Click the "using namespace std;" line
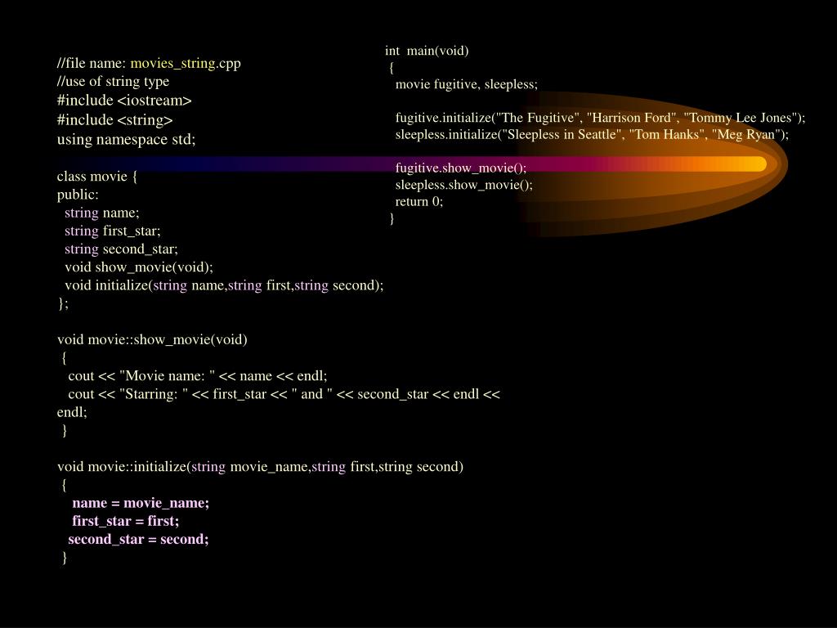The image size is (837, 628). point(127,139)
